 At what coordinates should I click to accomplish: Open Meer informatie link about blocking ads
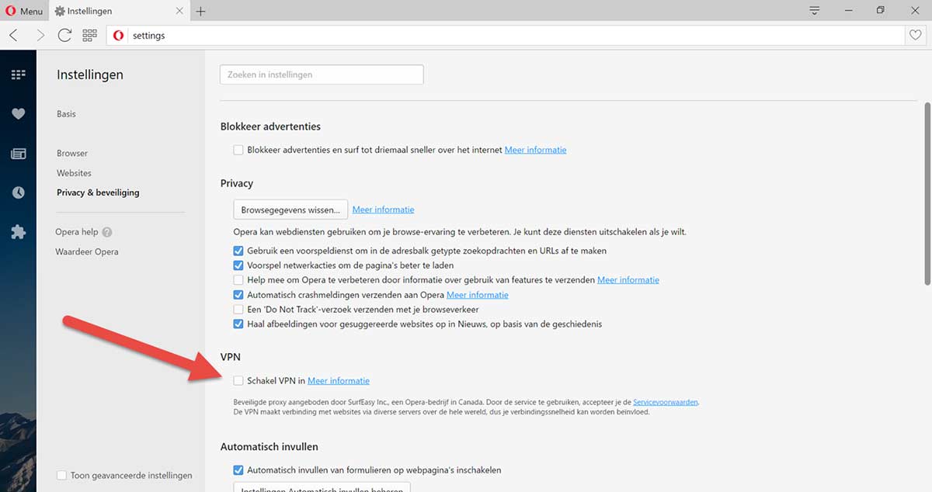pyautogui.click(x=535, y=150)
